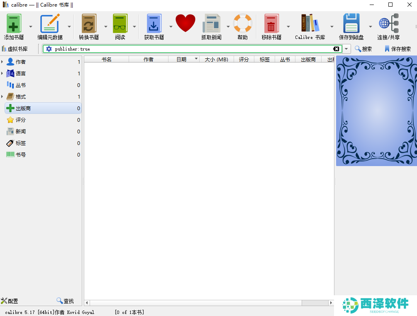This screenshot has height=316, width=417.
Task: Click the horizontal scrollbar right arrow
Action: click(331, 303)
